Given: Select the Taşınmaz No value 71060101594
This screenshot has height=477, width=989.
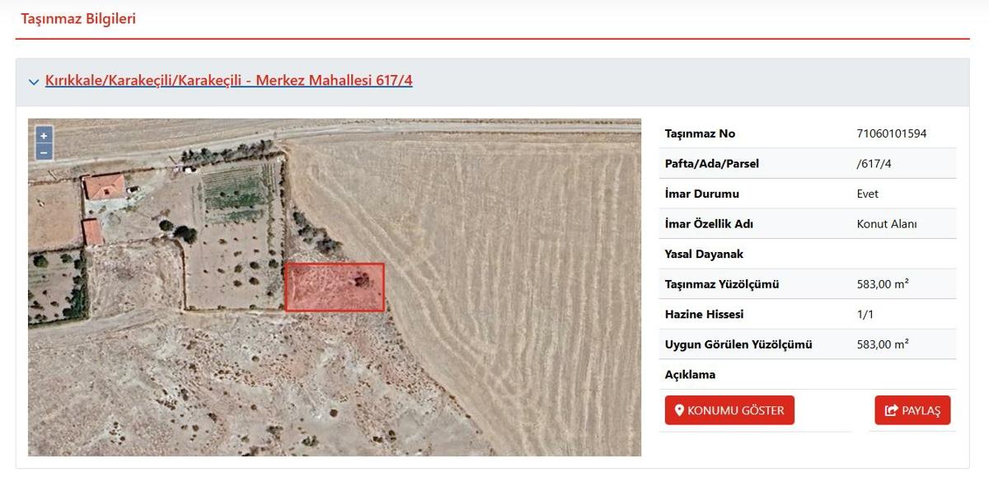Looking at the screenshot, I should [892, 133].
